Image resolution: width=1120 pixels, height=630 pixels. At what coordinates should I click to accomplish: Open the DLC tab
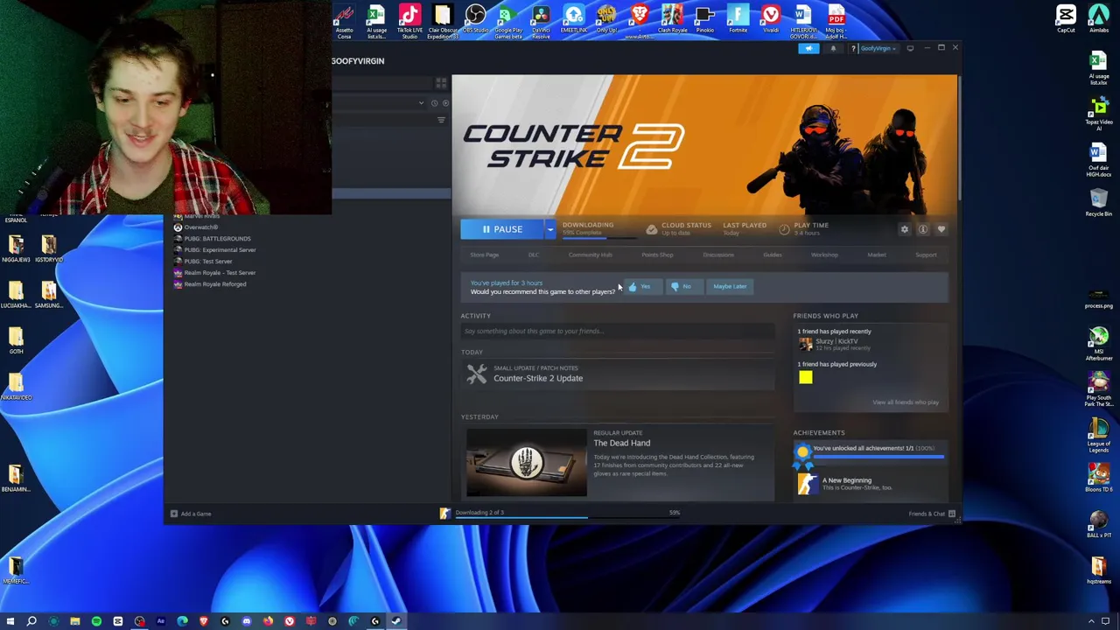(x=533, y=255)
